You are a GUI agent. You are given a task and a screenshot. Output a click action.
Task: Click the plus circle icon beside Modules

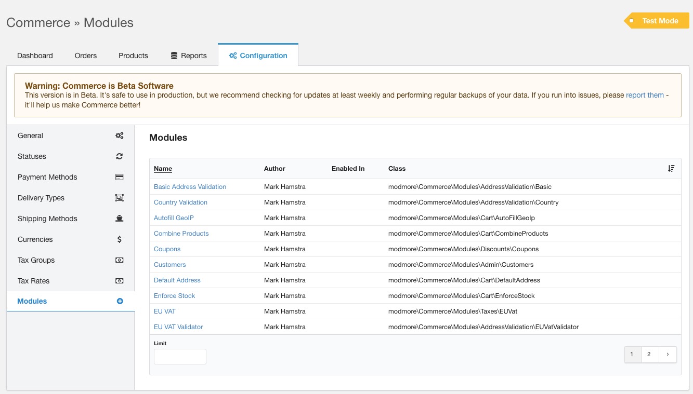(x=120, y=301)
